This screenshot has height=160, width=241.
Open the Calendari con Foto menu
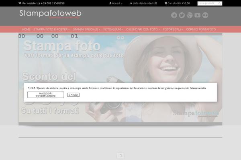point(143,29)
